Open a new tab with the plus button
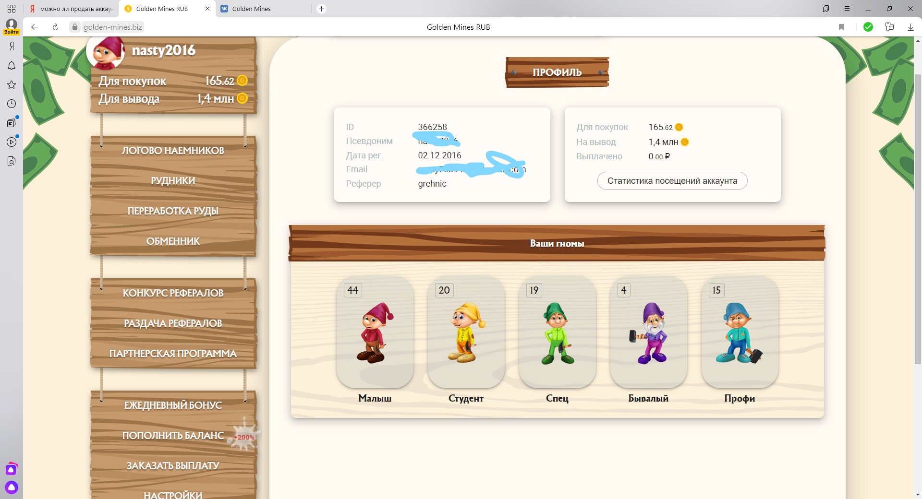This screenshot has width=922, height=499. (x=322, y=9)
